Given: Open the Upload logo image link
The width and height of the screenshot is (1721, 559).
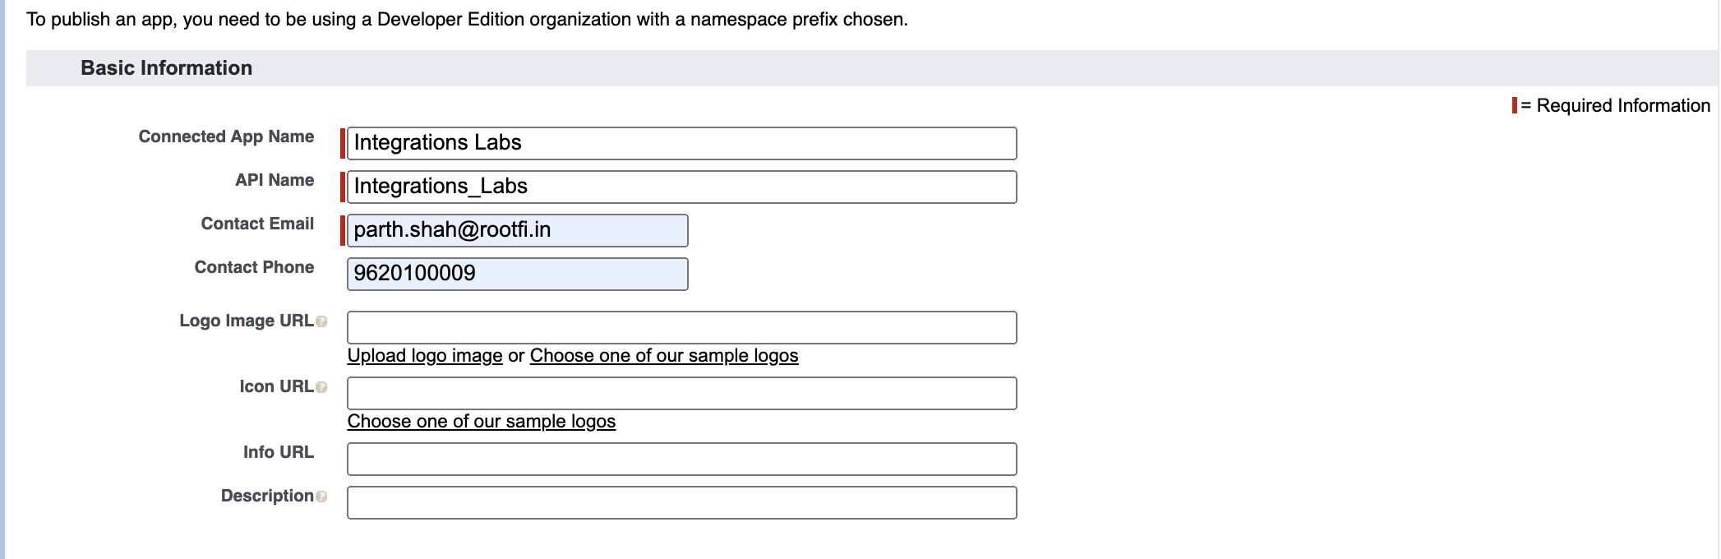Looking at the screenshot, I should pos(424,355).
